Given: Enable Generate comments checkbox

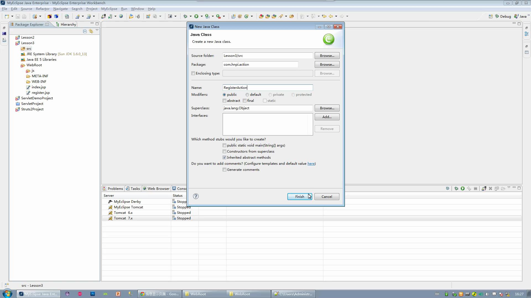Looking at the screenshot, I should tap(225, 170).
